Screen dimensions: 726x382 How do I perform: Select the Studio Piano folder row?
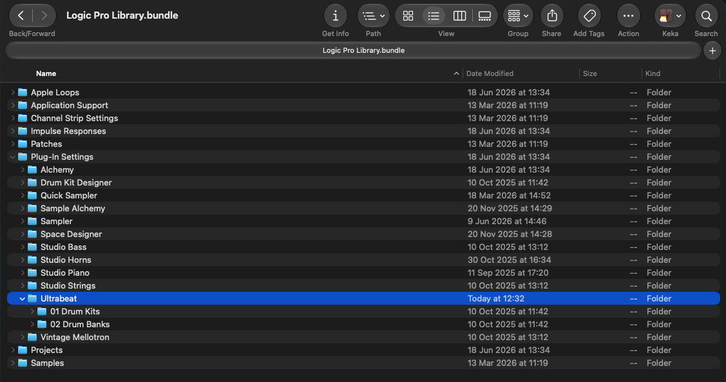click(x=363, y=272)
